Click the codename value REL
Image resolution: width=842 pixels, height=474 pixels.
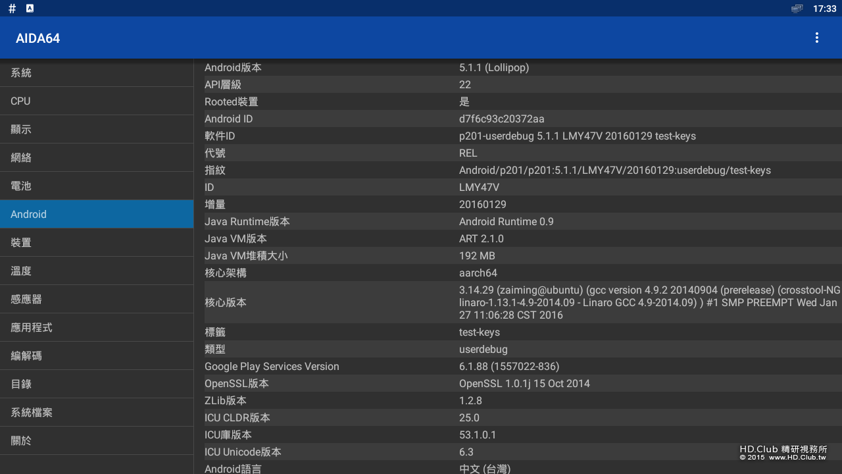coord(468,153)
